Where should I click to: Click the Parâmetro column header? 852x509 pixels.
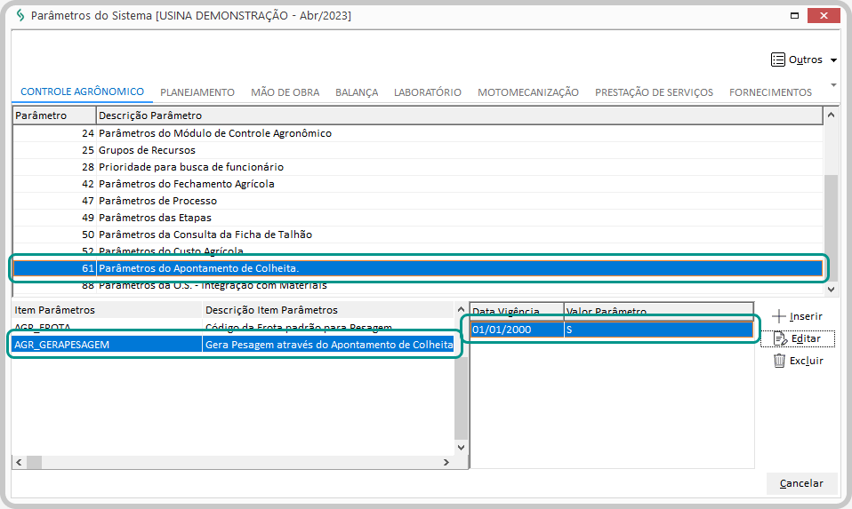(x=55, y=115)
